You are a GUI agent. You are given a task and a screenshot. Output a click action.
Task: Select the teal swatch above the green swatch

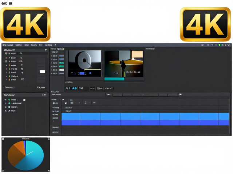(62, 63)
